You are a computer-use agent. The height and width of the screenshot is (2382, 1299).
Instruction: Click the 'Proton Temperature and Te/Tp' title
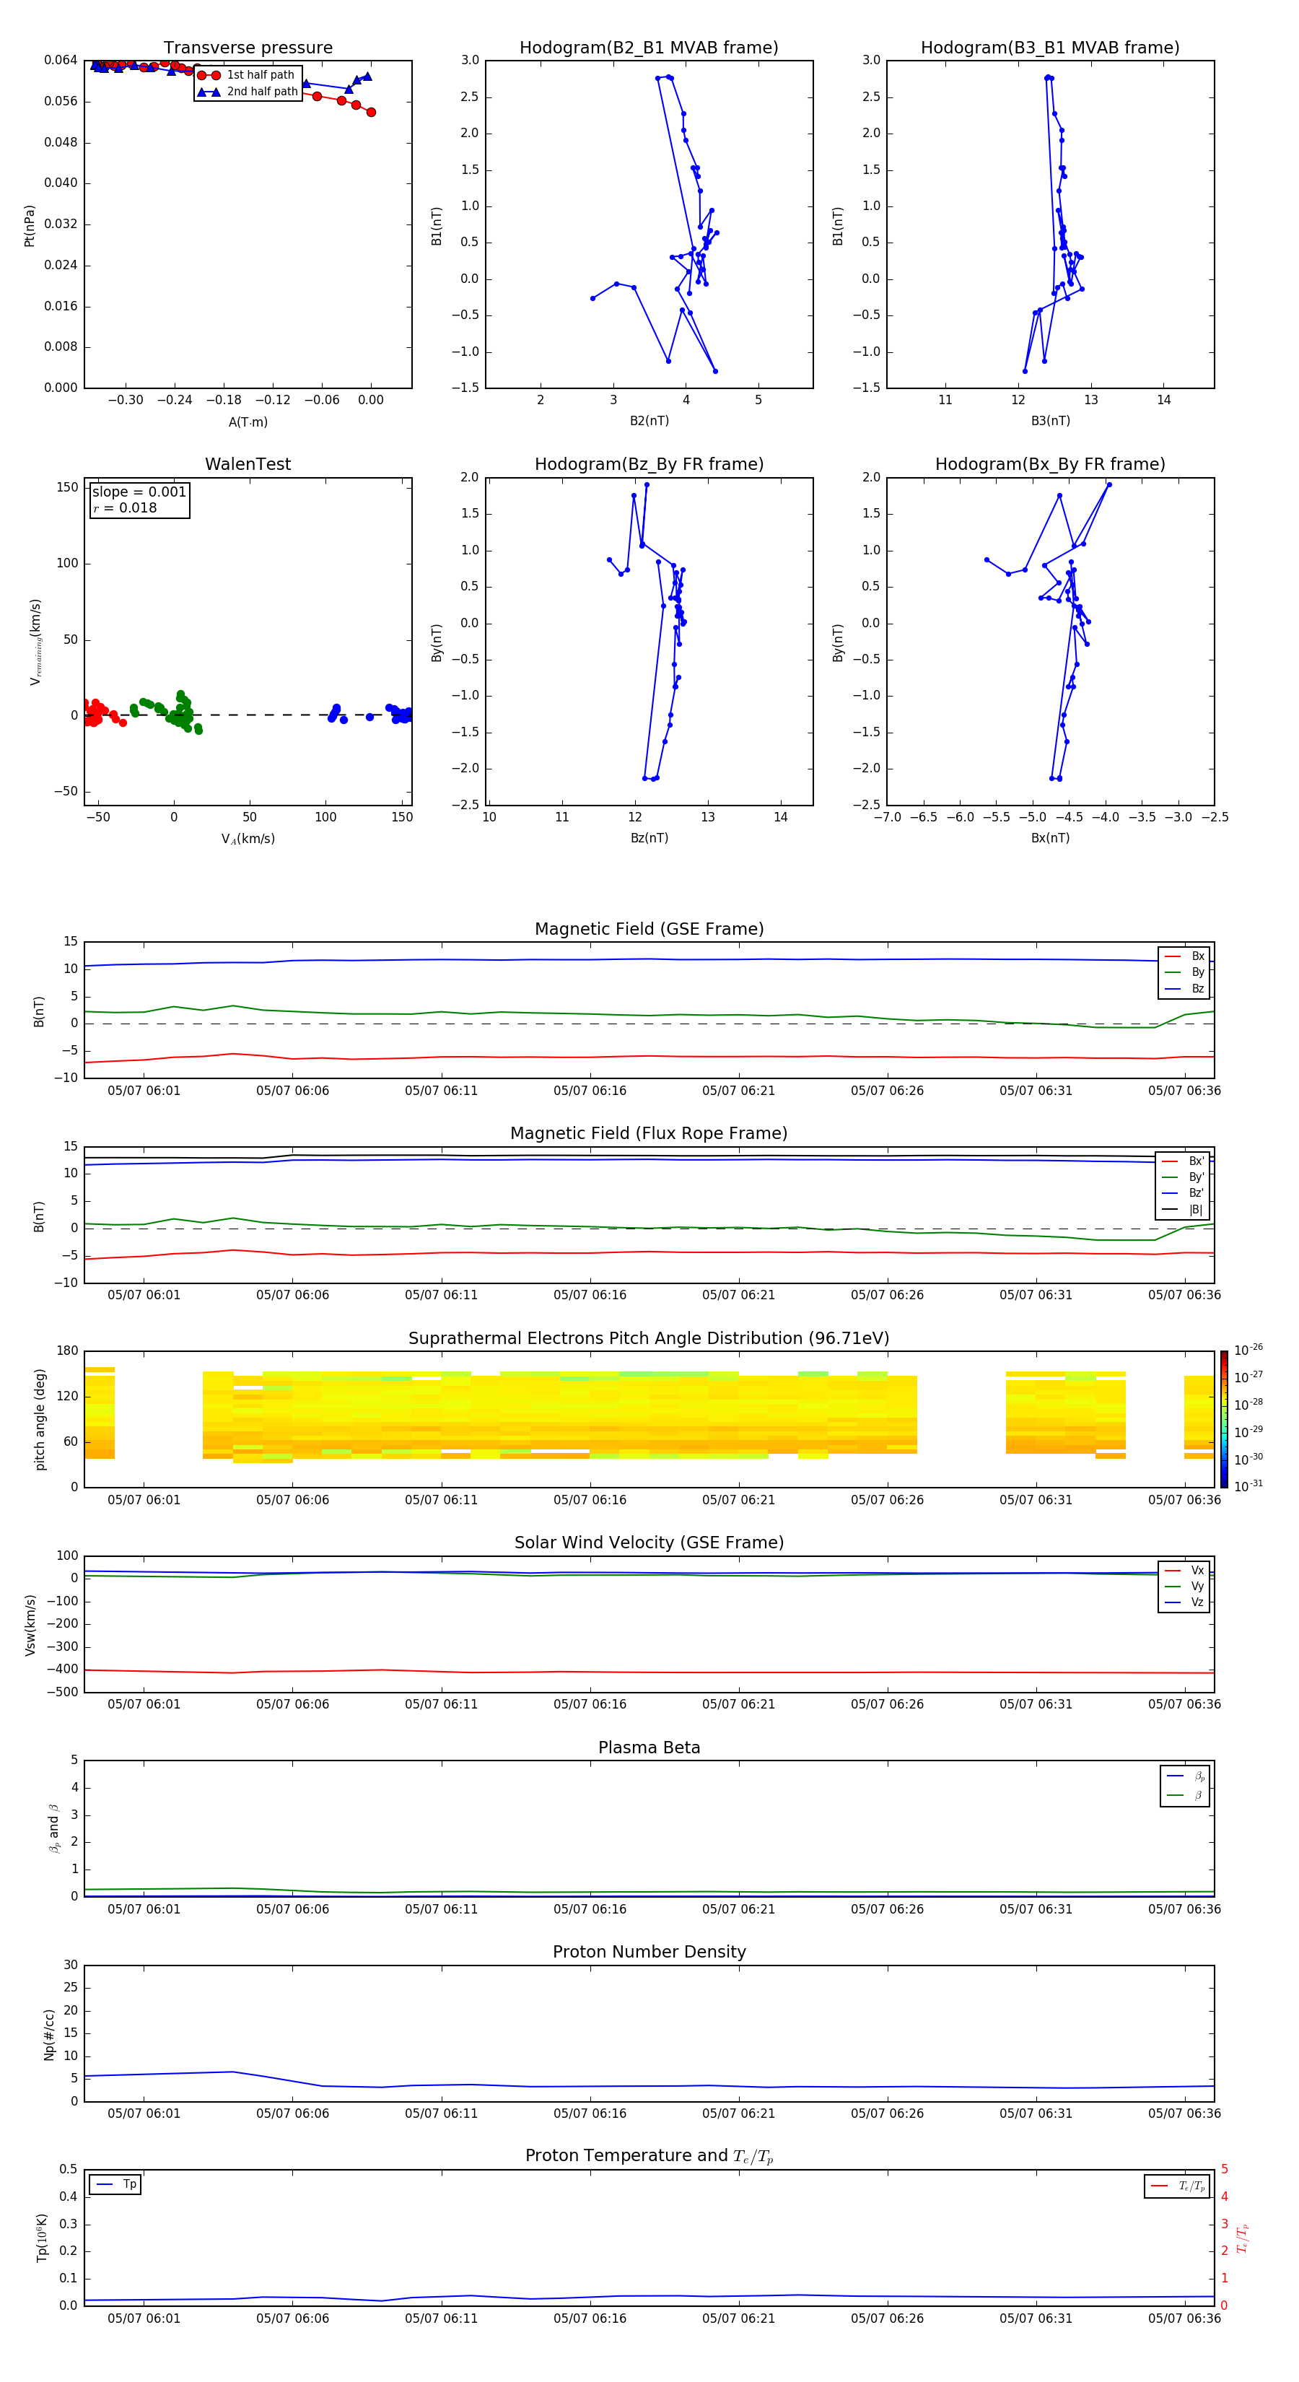pyautogui.click(x=649, y=2156)
